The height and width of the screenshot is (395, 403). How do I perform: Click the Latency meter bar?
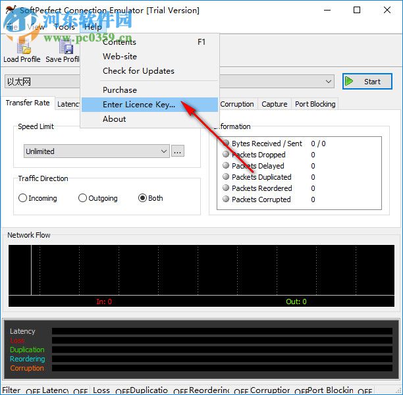222,331
